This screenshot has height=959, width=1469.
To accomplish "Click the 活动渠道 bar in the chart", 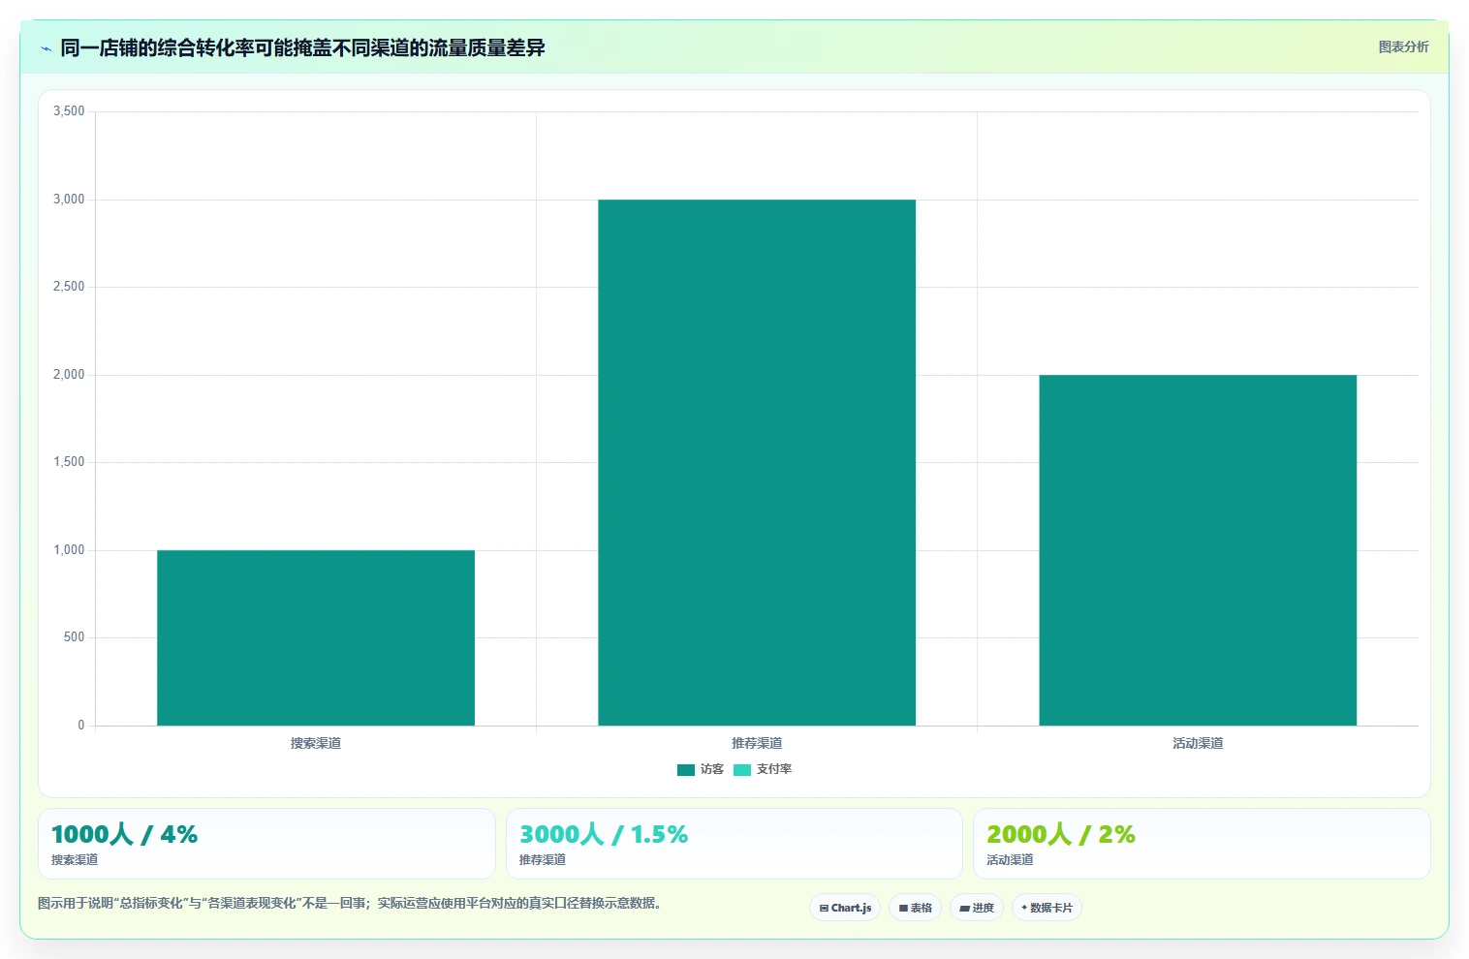I will [1198, 550].
